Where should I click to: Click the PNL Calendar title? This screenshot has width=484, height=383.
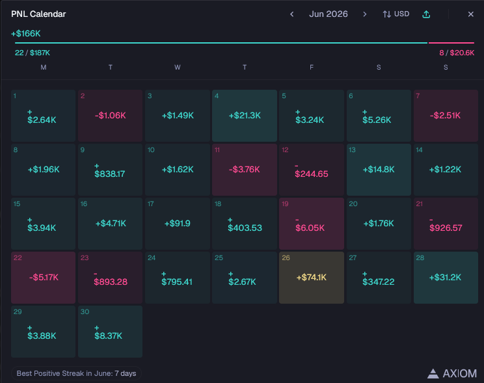pos(38,14)
